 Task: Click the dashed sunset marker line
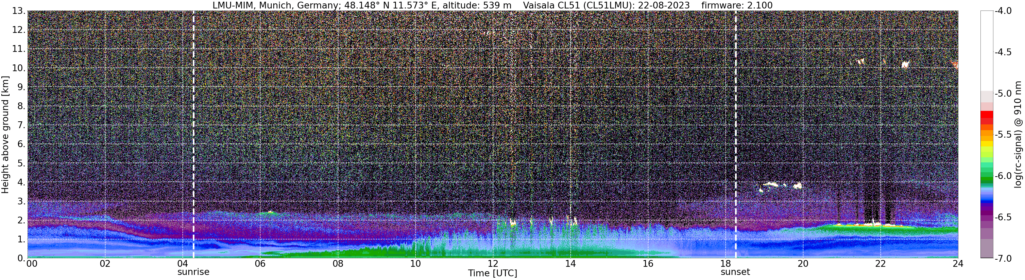(x=735, y=135)
